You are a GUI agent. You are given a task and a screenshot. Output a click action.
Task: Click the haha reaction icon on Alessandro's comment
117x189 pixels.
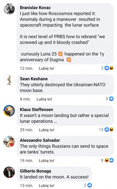pos(107,160)
